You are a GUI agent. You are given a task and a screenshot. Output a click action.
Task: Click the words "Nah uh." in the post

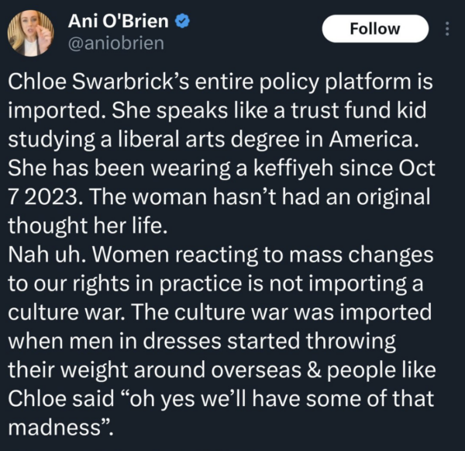(x=44, y=255)
